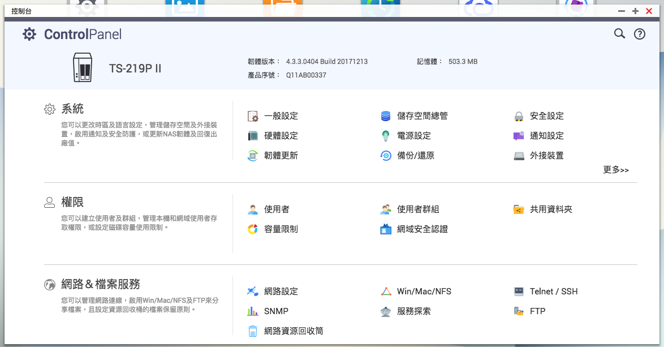Open the 網路資源回收筒 recycle bin icon
This screenshot has width=664, height=347.
pos(253,331)
